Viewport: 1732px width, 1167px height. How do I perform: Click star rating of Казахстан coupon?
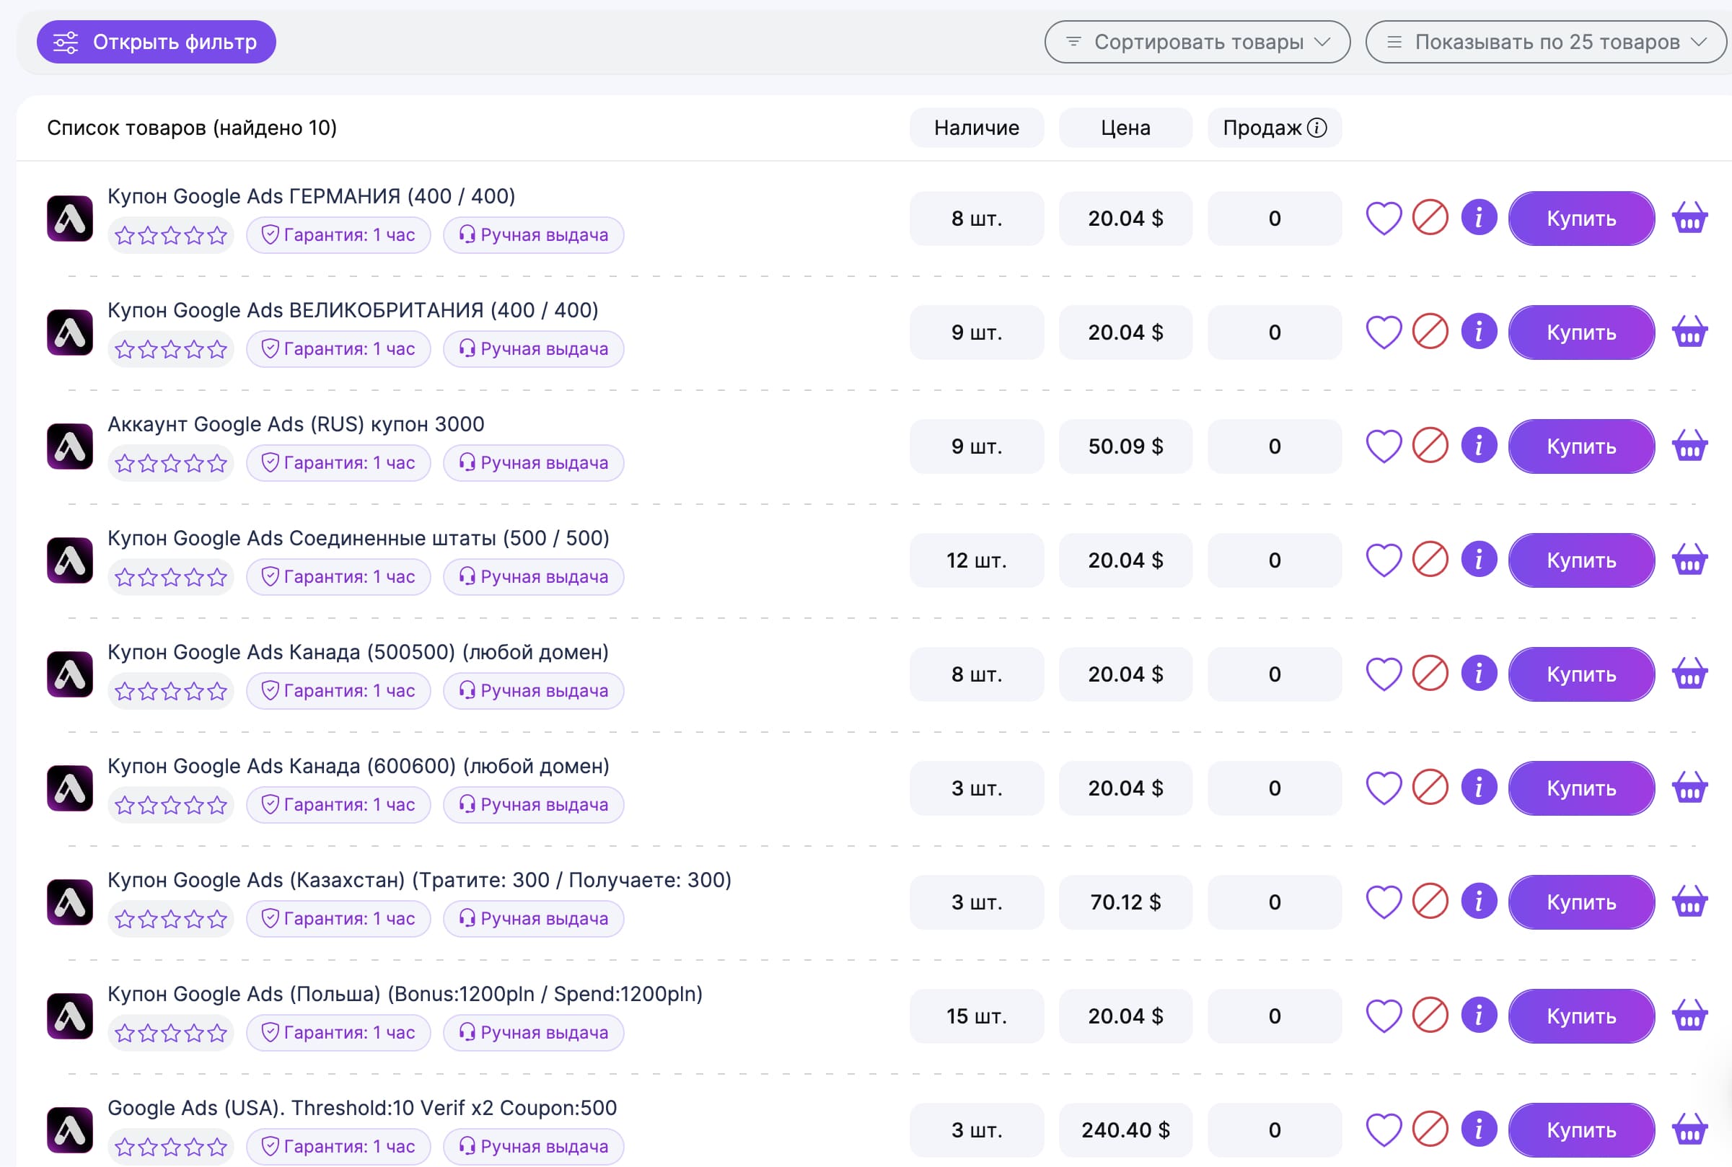[x=171, y=919]
